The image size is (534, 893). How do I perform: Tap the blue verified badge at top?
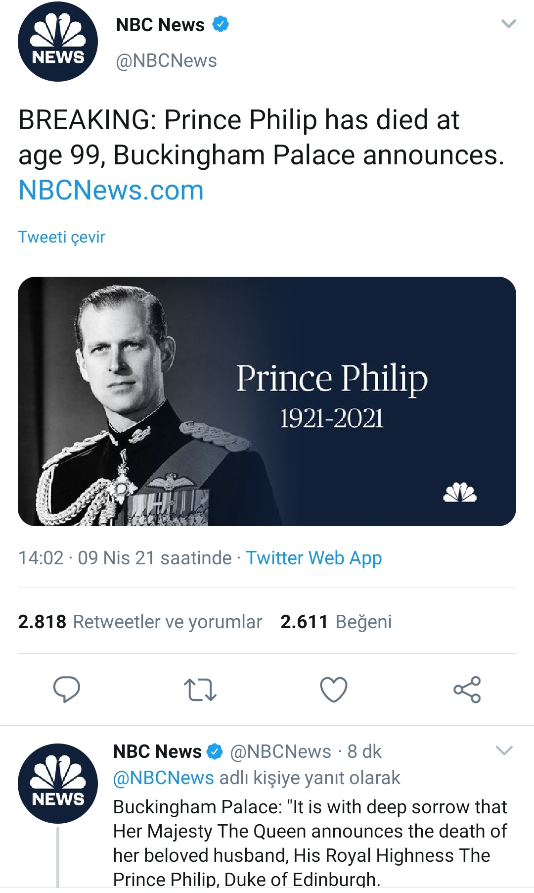point(221,24)
